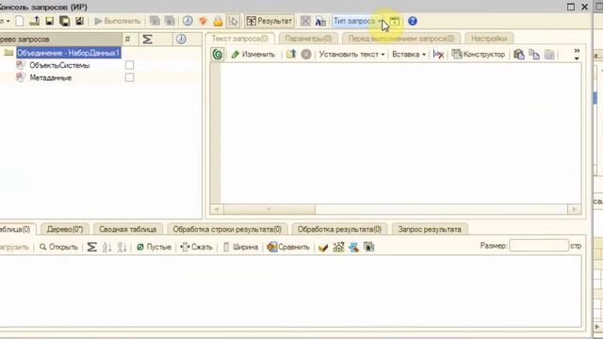Run the query with Выполнить
This screenshot has width=603, height=339.
[117, 21]
